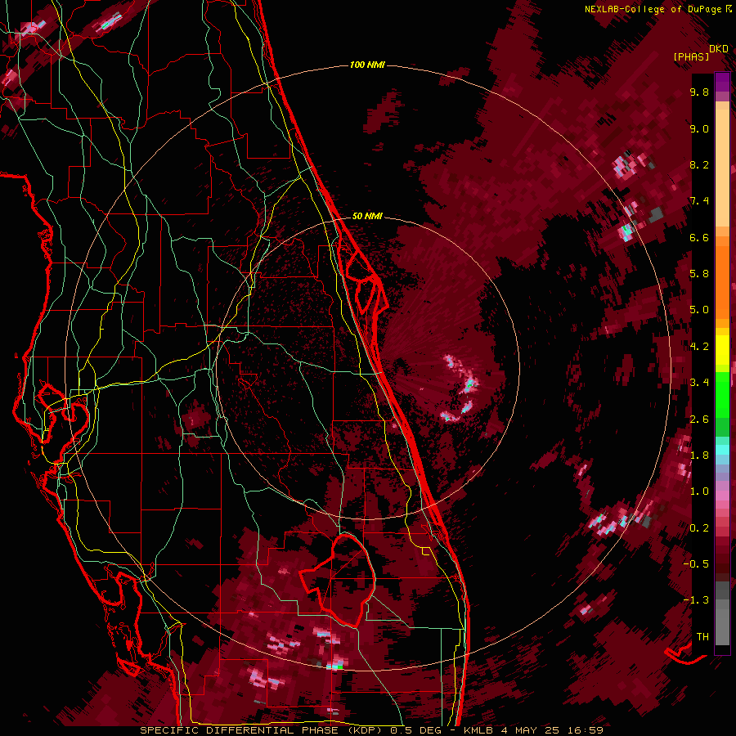Click the 8.2 value on the legend
Viewport: 736px width, 736px height.
[x=699, y=165]
